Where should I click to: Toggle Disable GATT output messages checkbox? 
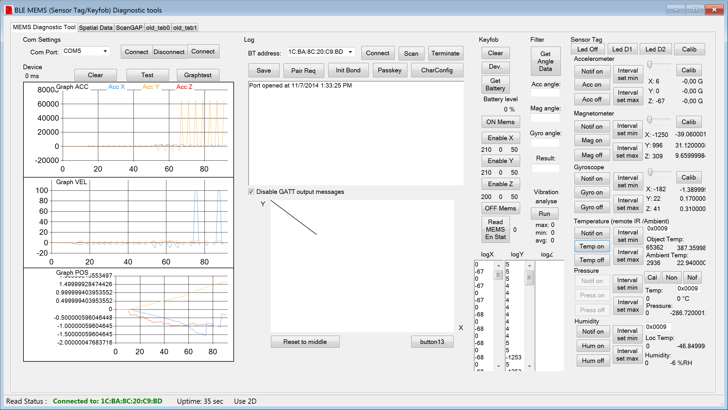[x=251, y=192]
